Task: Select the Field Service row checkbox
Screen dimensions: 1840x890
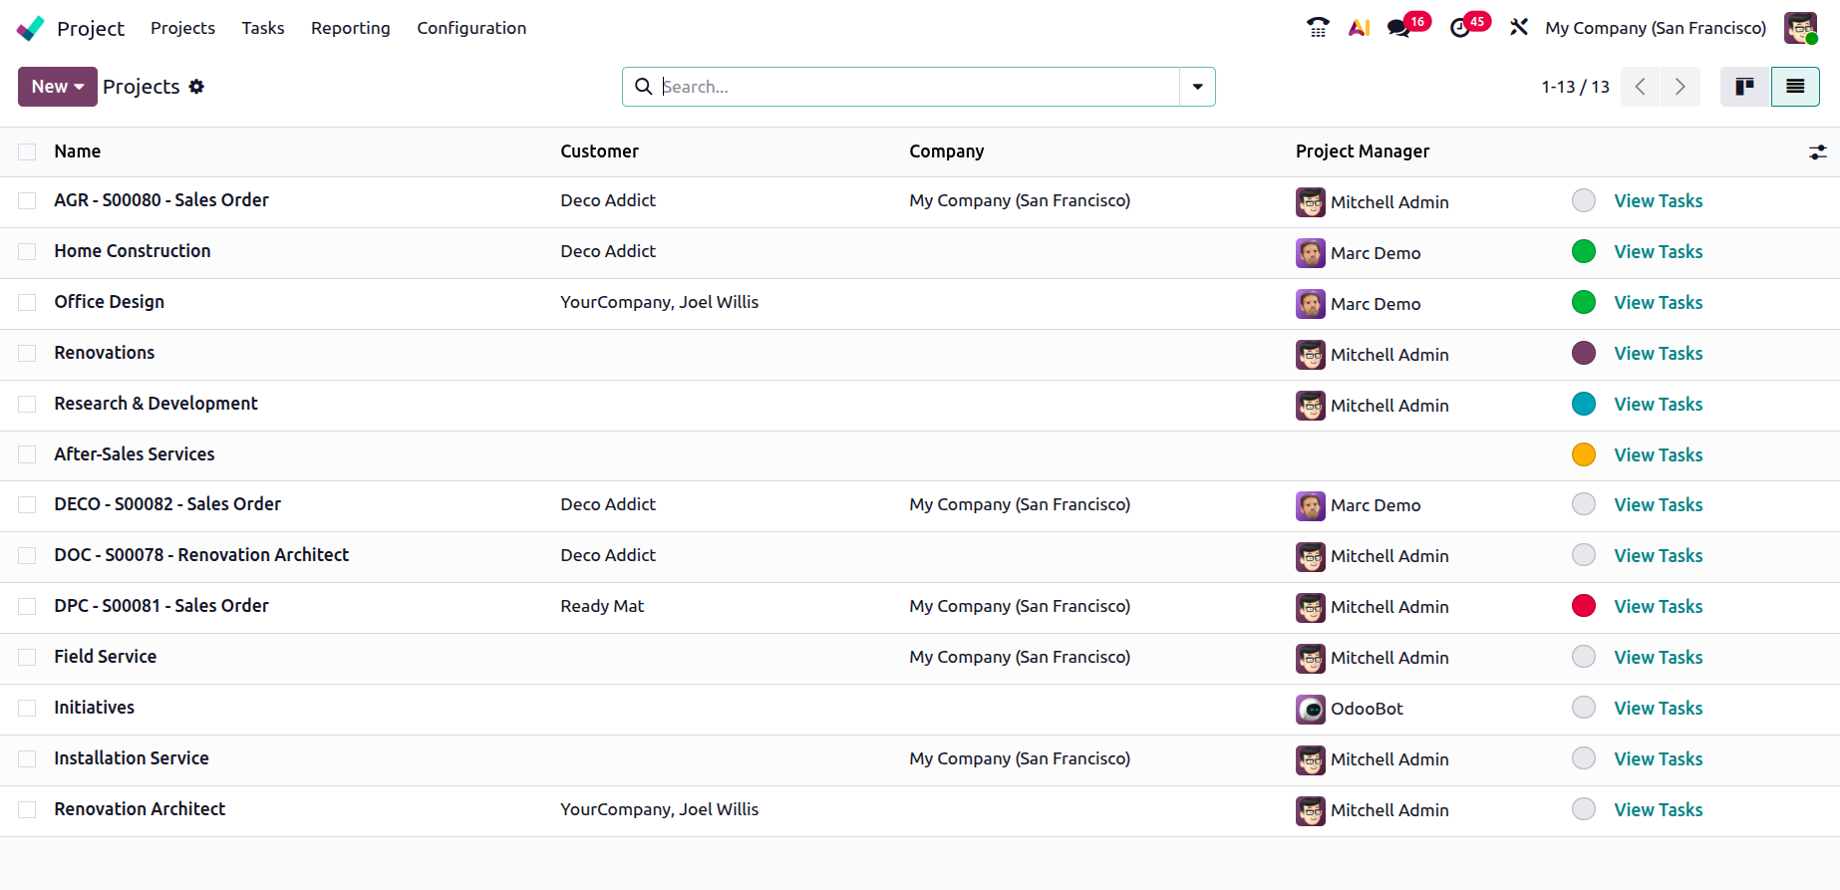Action: (27, 658)
